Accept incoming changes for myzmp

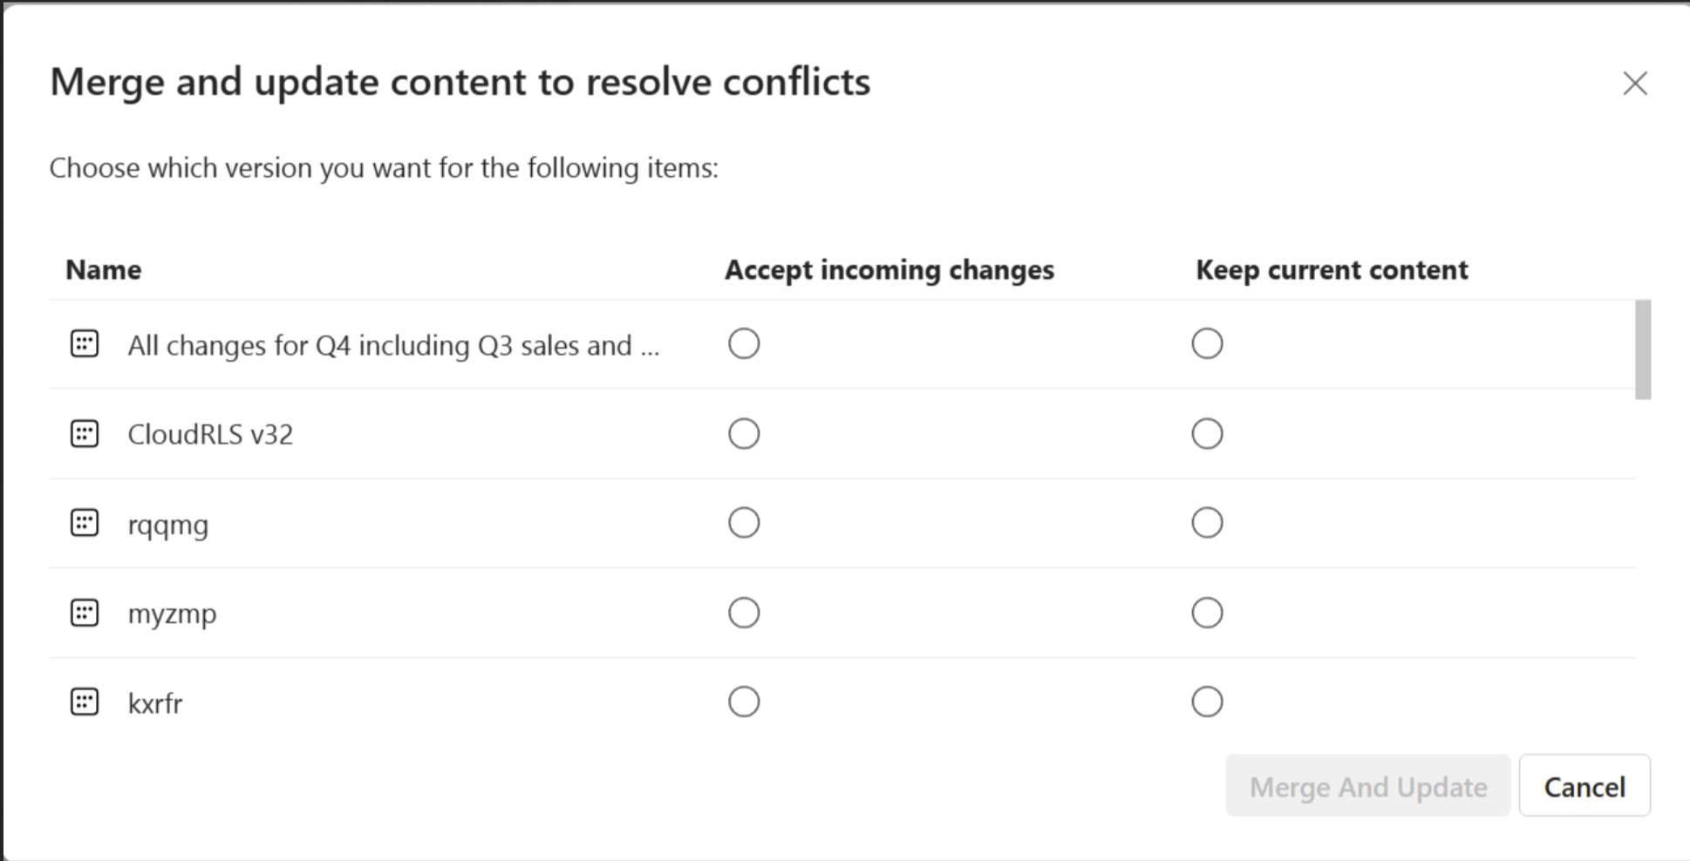744,613
